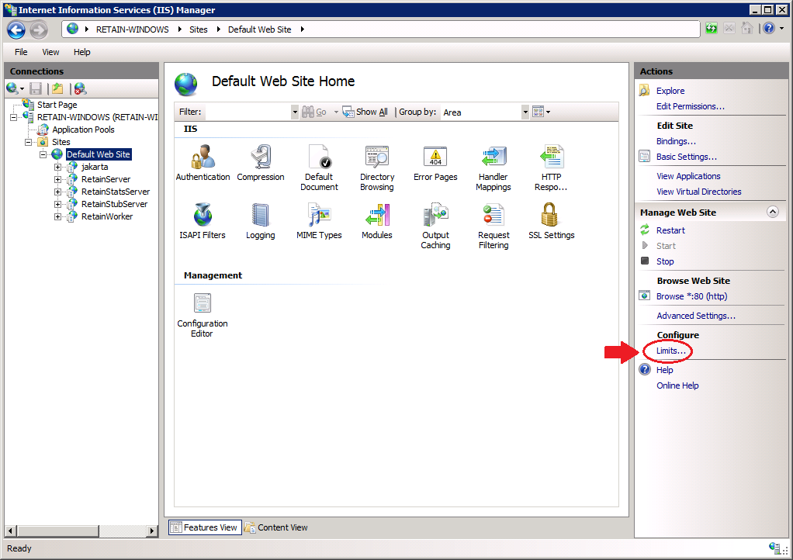
Task: Click the Forward navigation arrow
Action: pos(39,29)
